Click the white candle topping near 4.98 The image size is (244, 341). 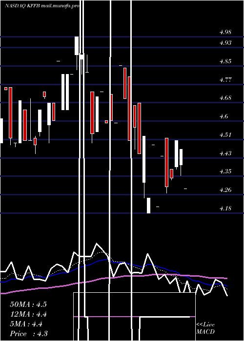77,46
